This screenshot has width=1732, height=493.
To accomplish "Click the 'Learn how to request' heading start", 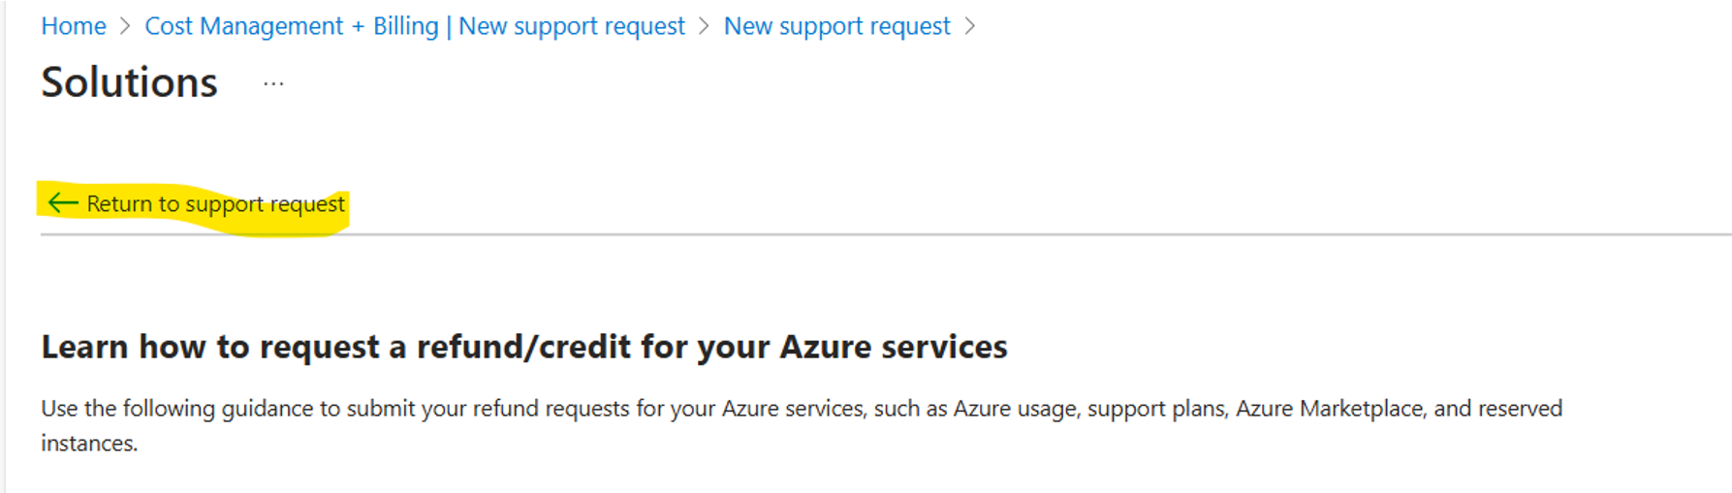I will [210, 347].
